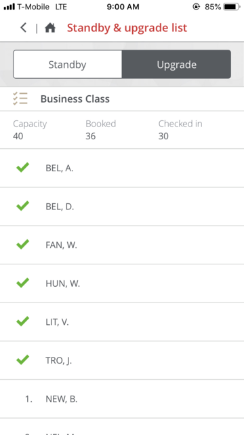Tap the Standby & upgrade list title
Screen dimensions: 244x435
(127, 28)
